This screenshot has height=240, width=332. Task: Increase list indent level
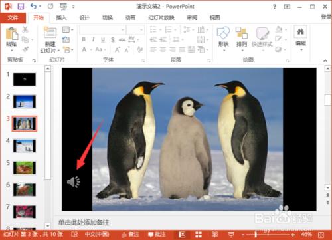163,39
